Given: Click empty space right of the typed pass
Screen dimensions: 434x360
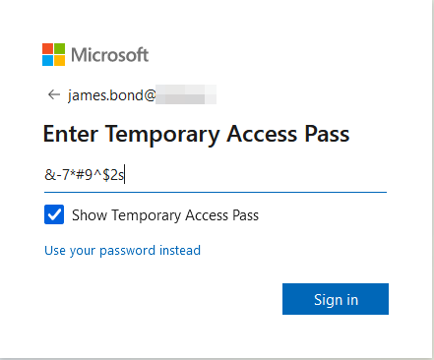Looking at the screenshot, I should tap(256, 175).
